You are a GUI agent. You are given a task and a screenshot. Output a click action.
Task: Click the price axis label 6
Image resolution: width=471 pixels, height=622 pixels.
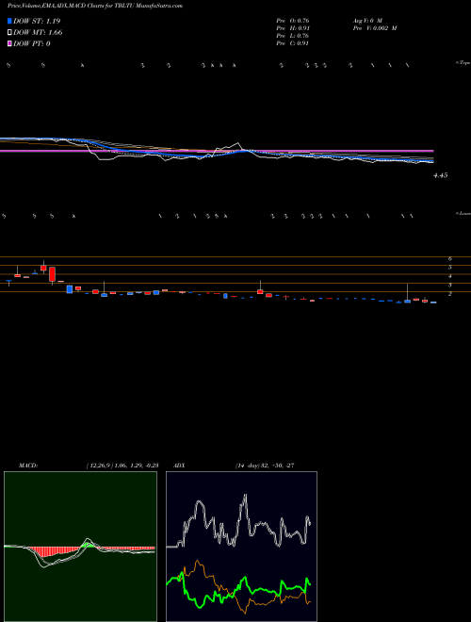pos(450,258)
